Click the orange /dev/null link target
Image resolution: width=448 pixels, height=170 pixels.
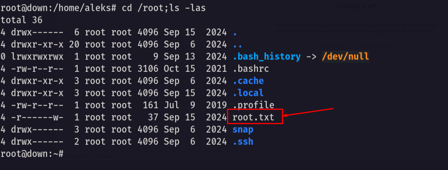tap(345, 56)
